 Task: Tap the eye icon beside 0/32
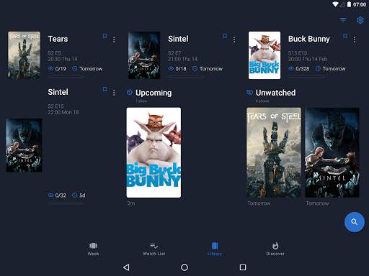pos(50,195)
